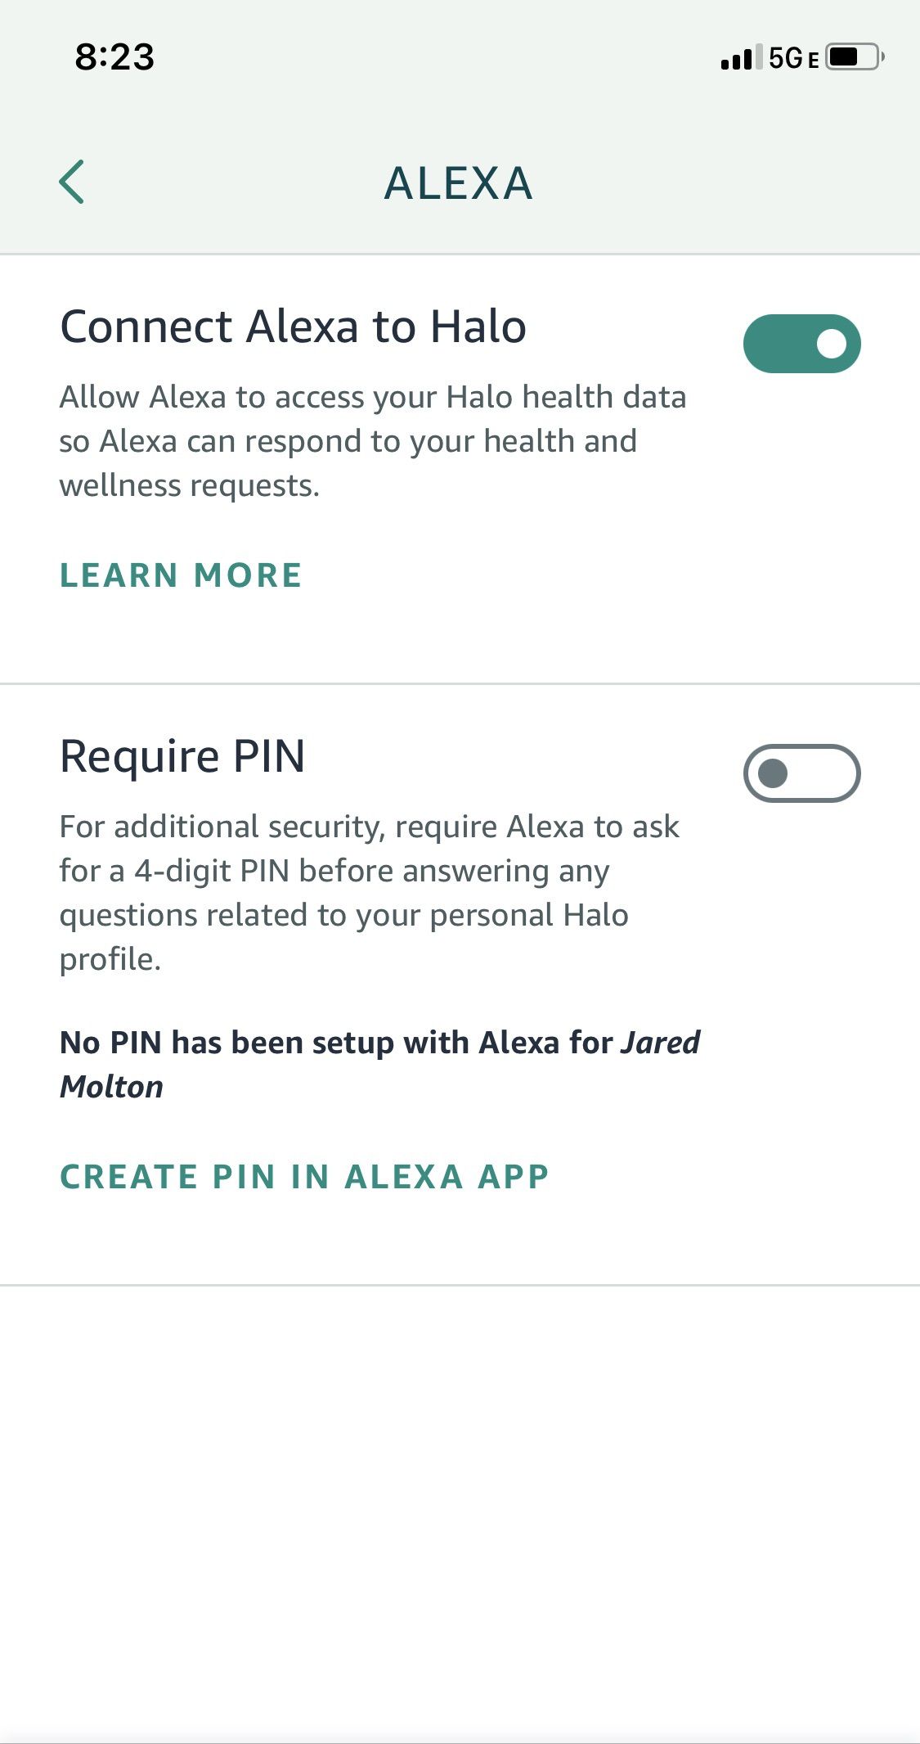Tap the back arrow chevron
Viewport: 920px width, 1744px height.
click(72, 182)
